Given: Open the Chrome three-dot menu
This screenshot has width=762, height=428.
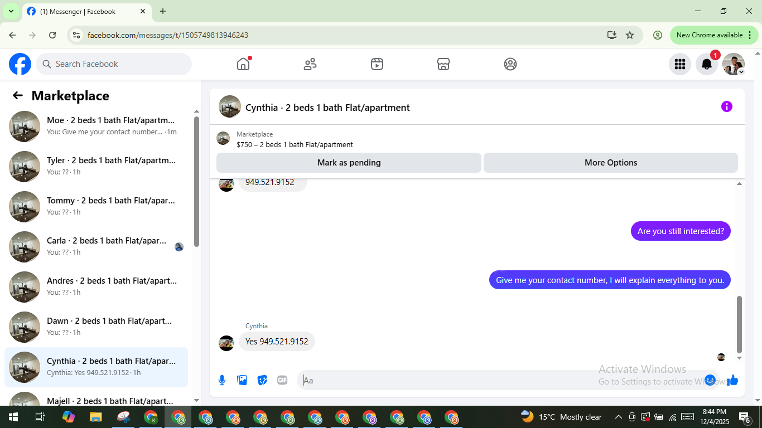Looking at the screenshot, I should click(750, 35).
